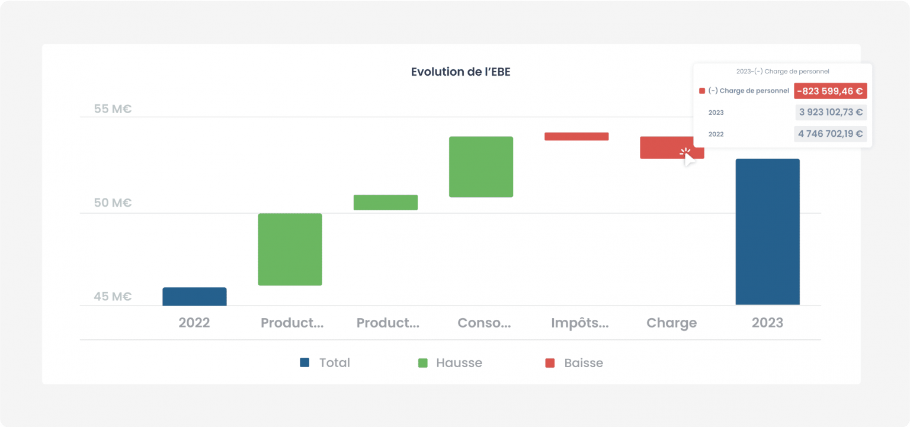The height and width of the screenshot is (427, 910).
Task: Click the 4 746 702,19 € tooltip value
Action: coord(830,134)
